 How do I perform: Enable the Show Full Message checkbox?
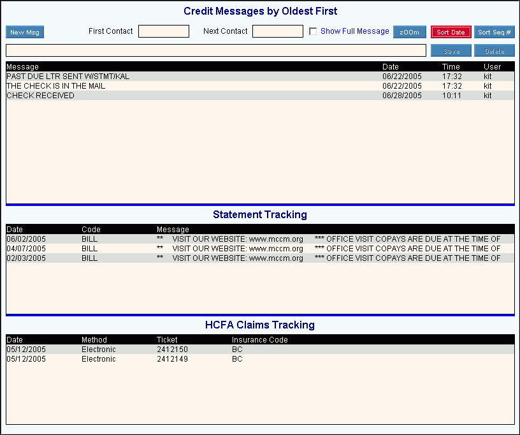tap(313, 32)
